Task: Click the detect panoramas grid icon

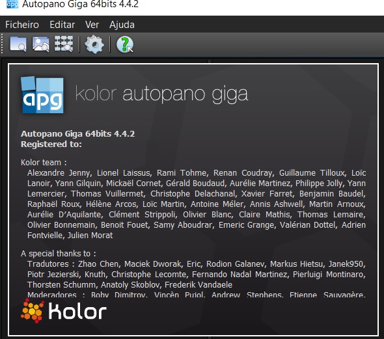Action: (x=64, y=44)
